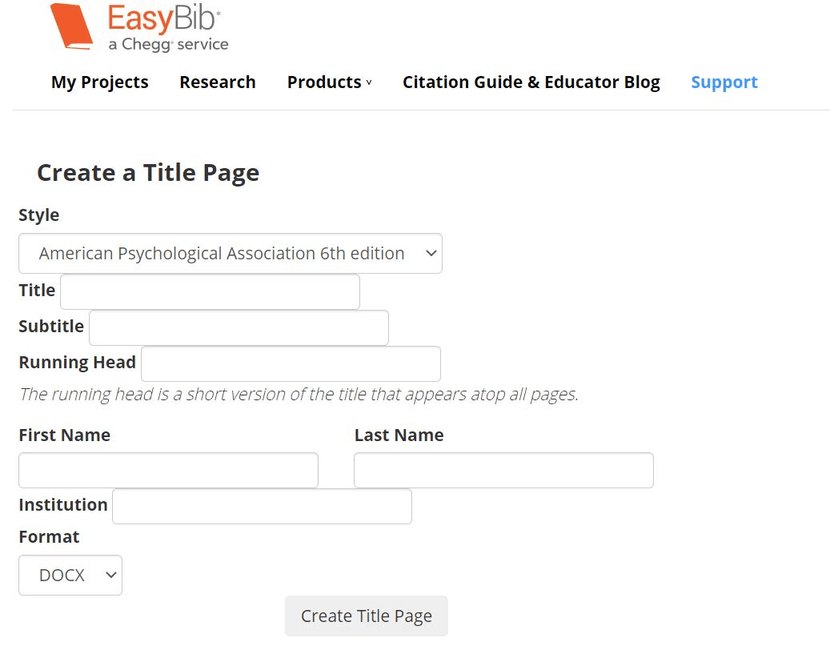Visit the Support link
Viewport: 830px width, 646px height.
[724, 82]
